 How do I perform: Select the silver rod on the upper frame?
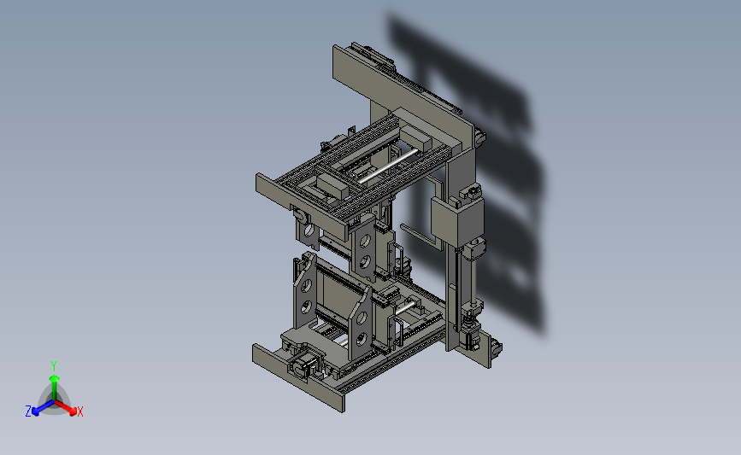[387, 166]
